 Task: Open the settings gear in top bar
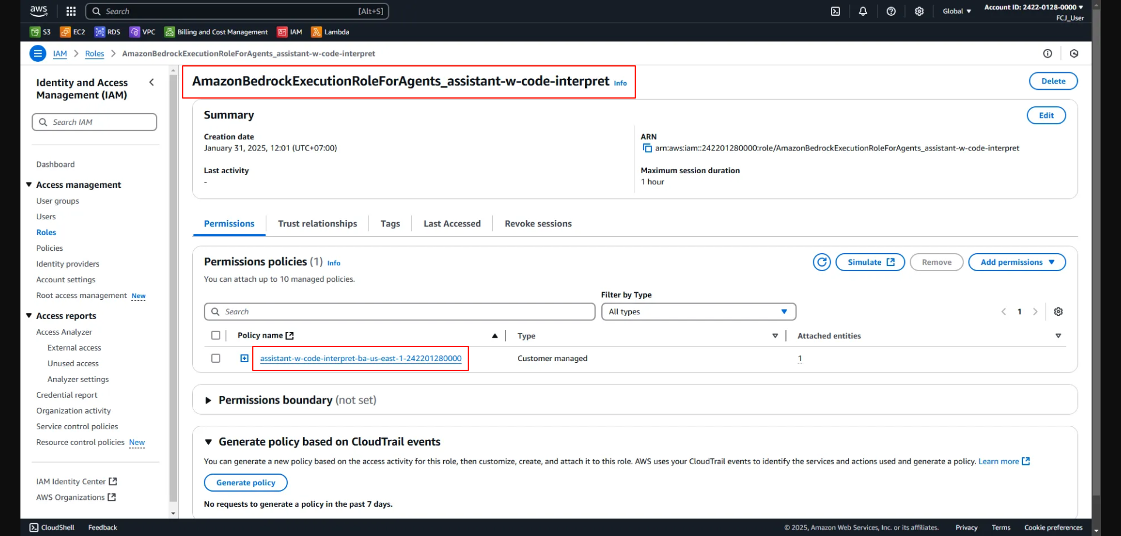[919, 11]
